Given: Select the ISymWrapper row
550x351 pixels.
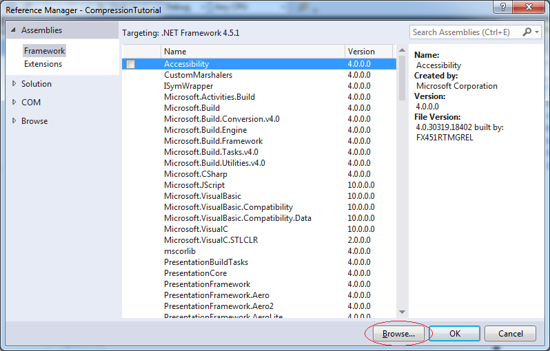Looking at the screenshot, I should [259, 86].
